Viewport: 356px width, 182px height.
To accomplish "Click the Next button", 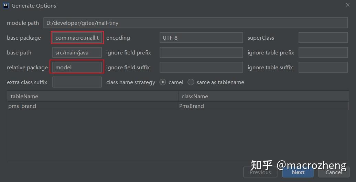I will 298,172.
